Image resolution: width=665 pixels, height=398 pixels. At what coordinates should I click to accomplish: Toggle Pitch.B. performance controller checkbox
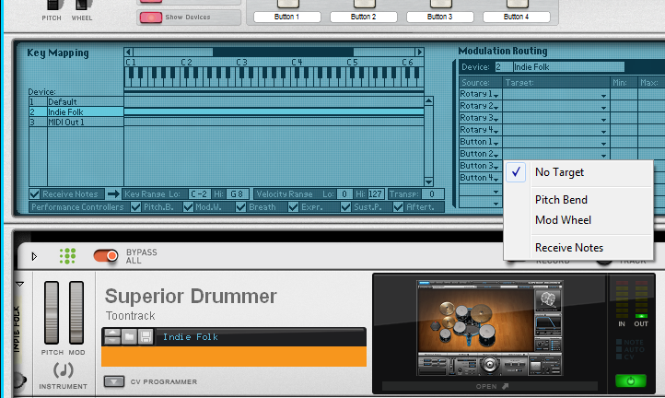pyautogui.click(x=135, y=206)
